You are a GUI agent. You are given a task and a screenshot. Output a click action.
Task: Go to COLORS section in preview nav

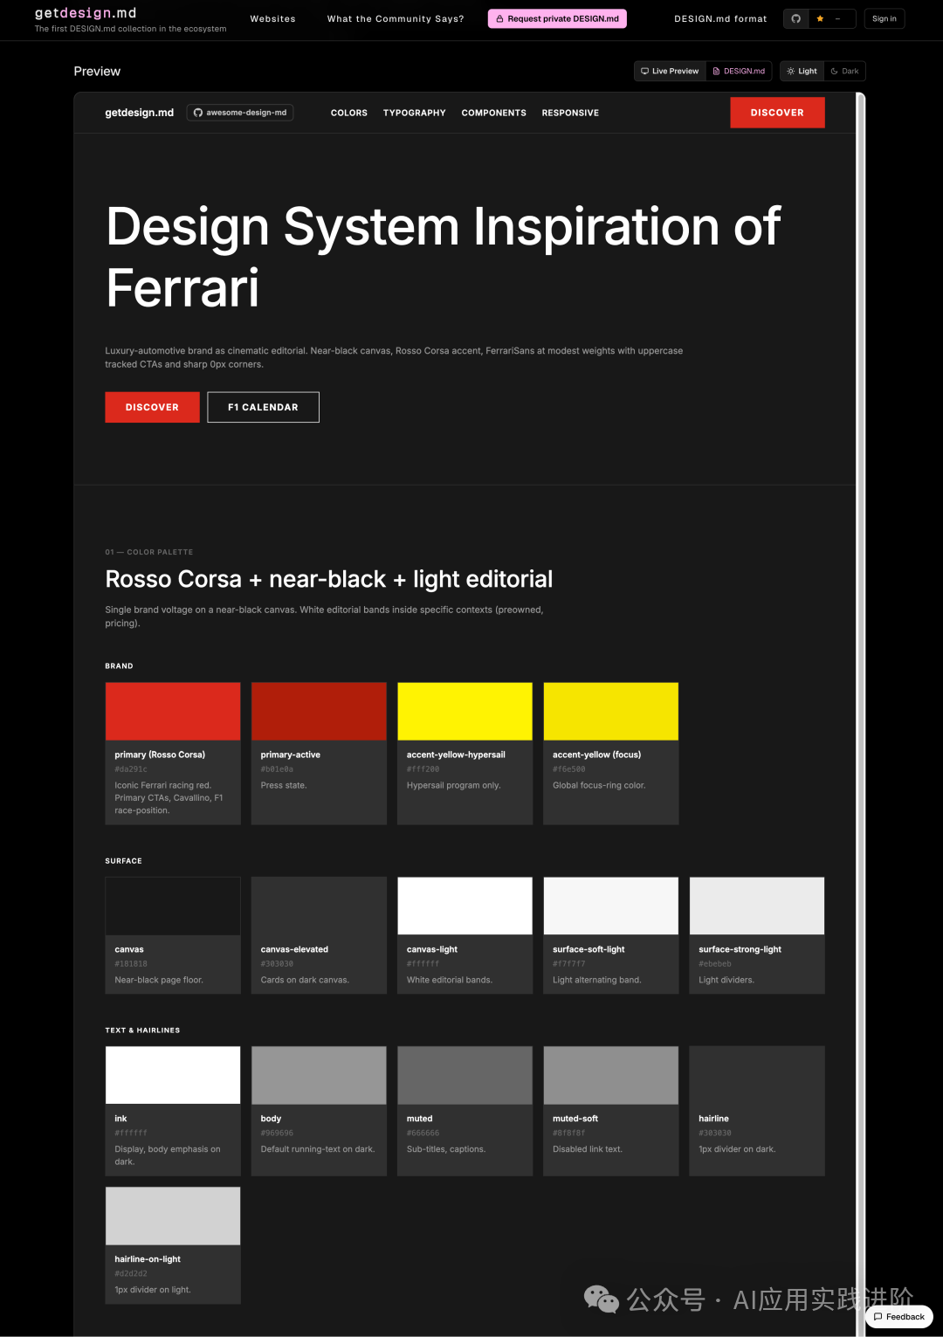[x=349, y=113]
